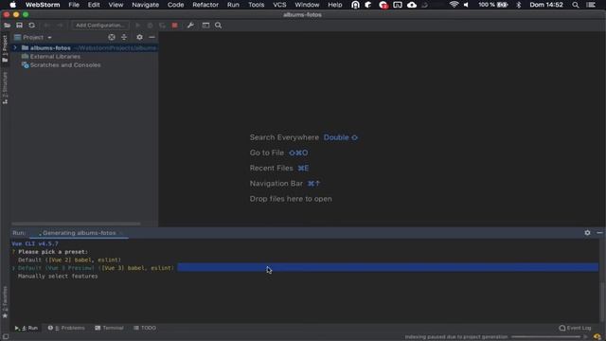Open the Problems tool window button
This screenshot has width=606, height=341.
tap(66, 328)
